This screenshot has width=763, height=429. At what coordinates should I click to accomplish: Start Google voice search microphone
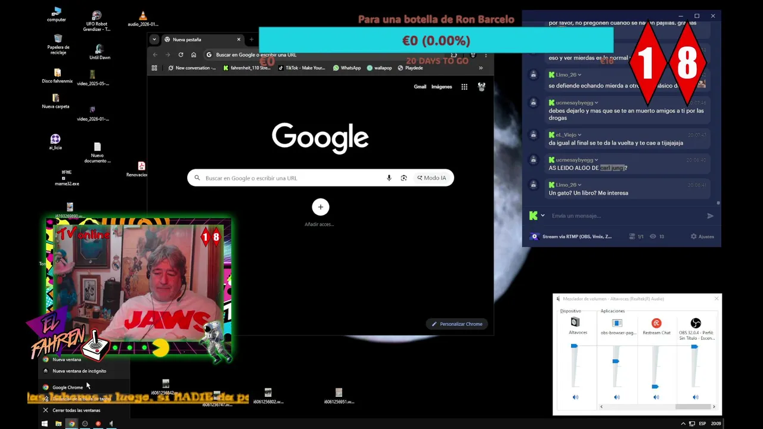[389, 178]
